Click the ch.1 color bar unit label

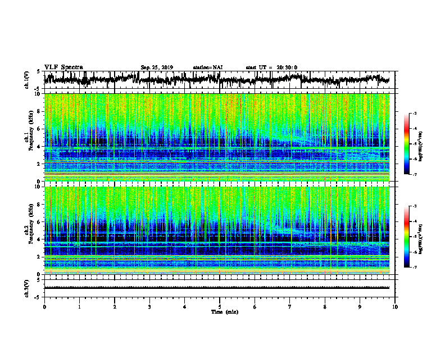point(420,147)
